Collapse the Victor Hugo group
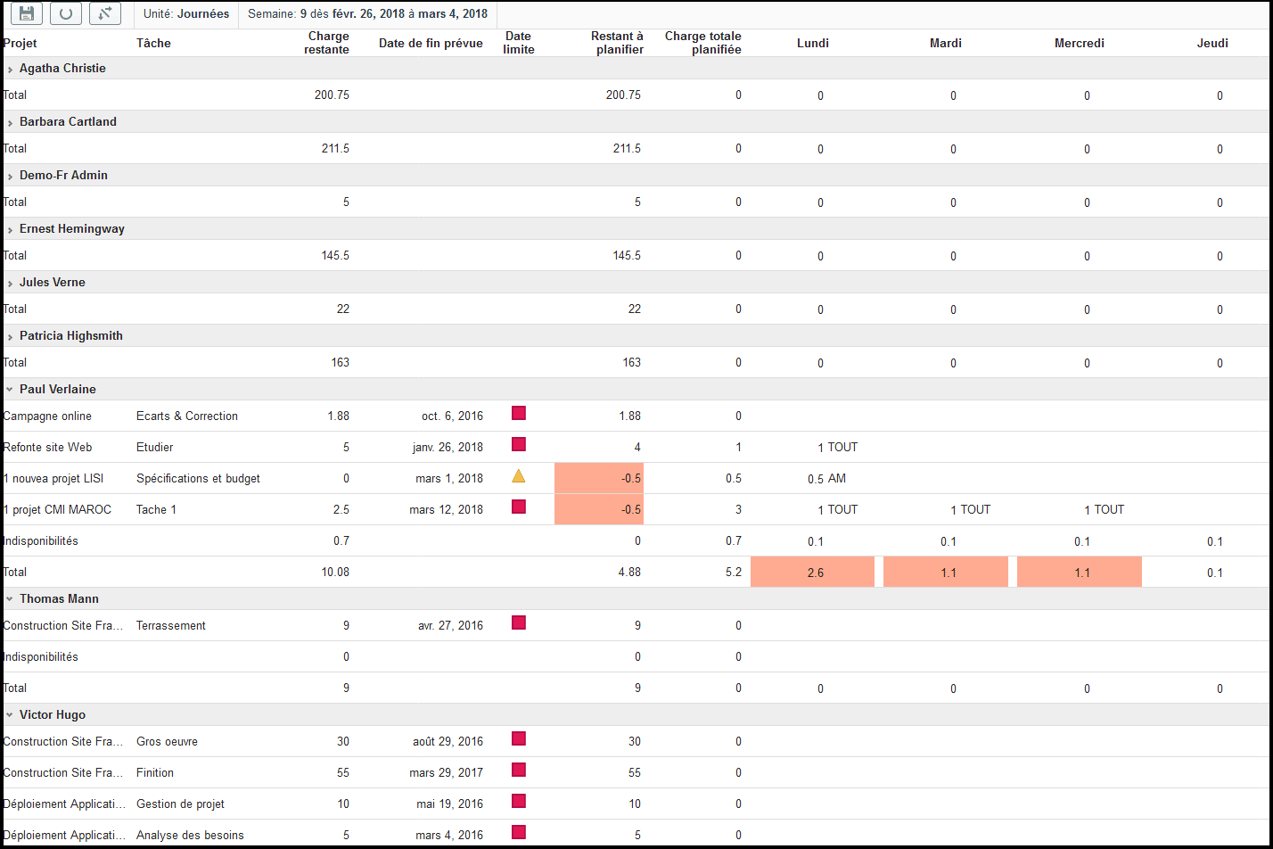This screenshot has height=849, width=1273. tap(10, 715)
